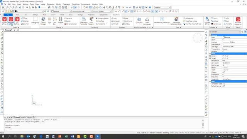
Task: Expand the Clipping ribbon panel
Action: (x=59, y=27)
